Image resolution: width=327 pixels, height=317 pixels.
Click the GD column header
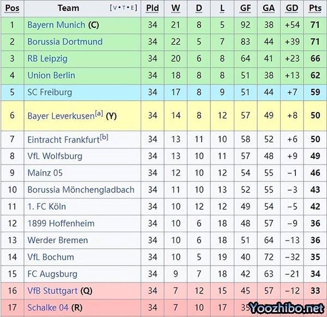click(292, 8)
